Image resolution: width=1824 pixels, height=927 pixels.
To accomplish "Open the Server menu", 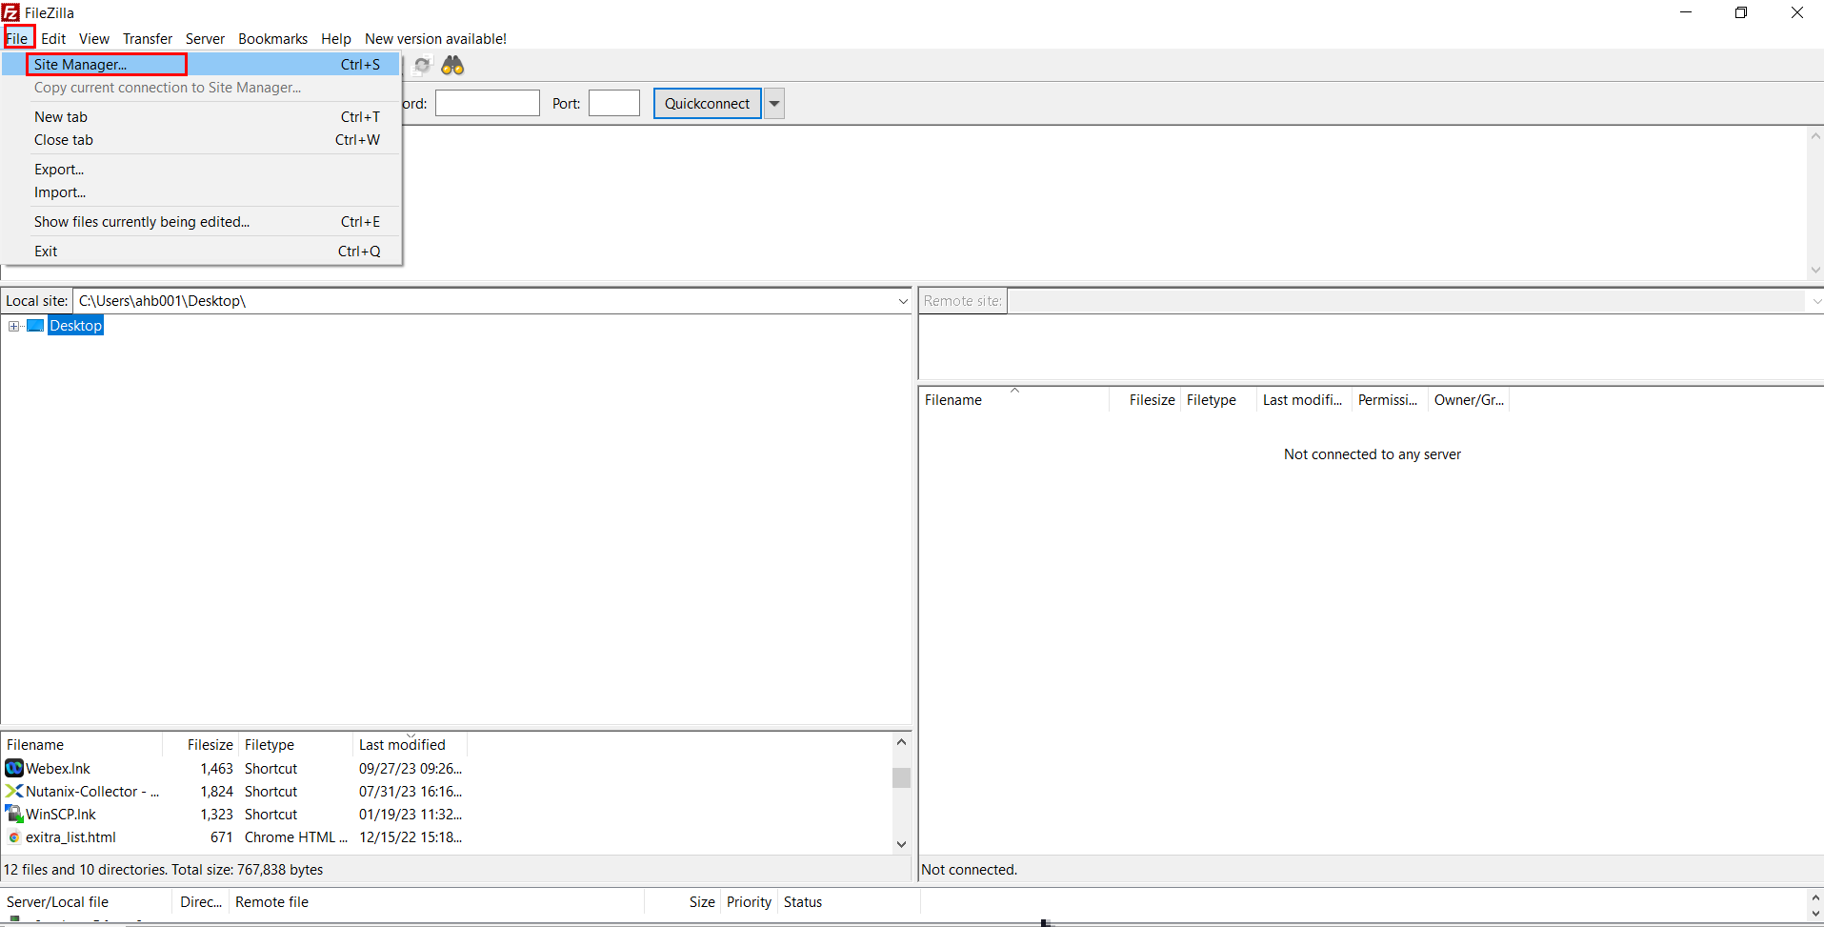I will [x=205, y=38].
